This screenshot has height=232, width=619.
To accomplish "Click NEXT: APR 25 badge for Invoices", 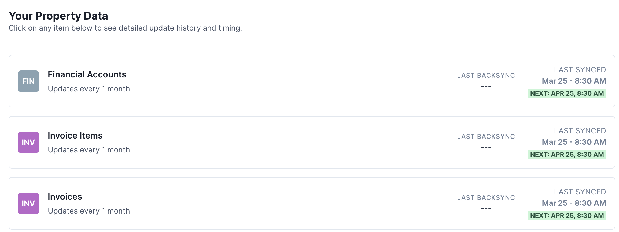I will [x=567, y=215].
